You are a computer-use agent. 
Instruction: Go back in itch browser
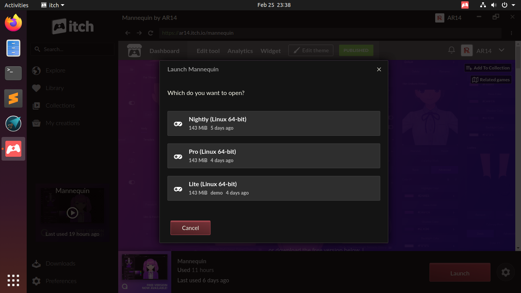(128, 33)
